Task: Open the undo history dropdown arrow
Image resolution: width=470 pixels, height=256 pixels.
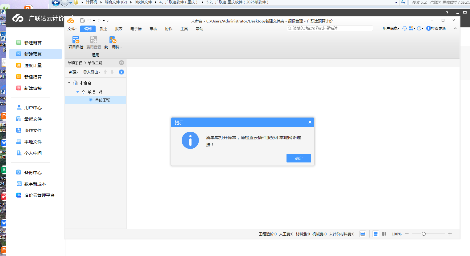Action: pyautogui.click(x=94, y=21)
